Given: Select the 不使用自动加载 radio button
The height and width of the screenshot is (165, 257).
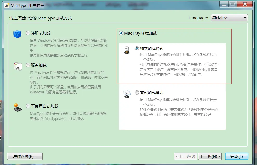Looking at the screenshot, I should (x=28, y=106).
